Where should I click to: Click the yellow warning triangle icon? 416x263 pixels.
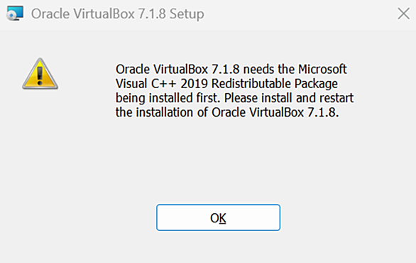click(x=40, y=74)
